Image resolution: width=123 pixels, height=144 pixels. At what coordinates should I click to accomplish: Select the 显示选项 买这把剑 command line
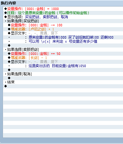[x=63, y=17]
